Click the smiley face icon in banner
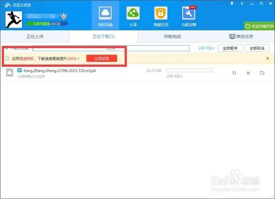 [x=7, y=58]
